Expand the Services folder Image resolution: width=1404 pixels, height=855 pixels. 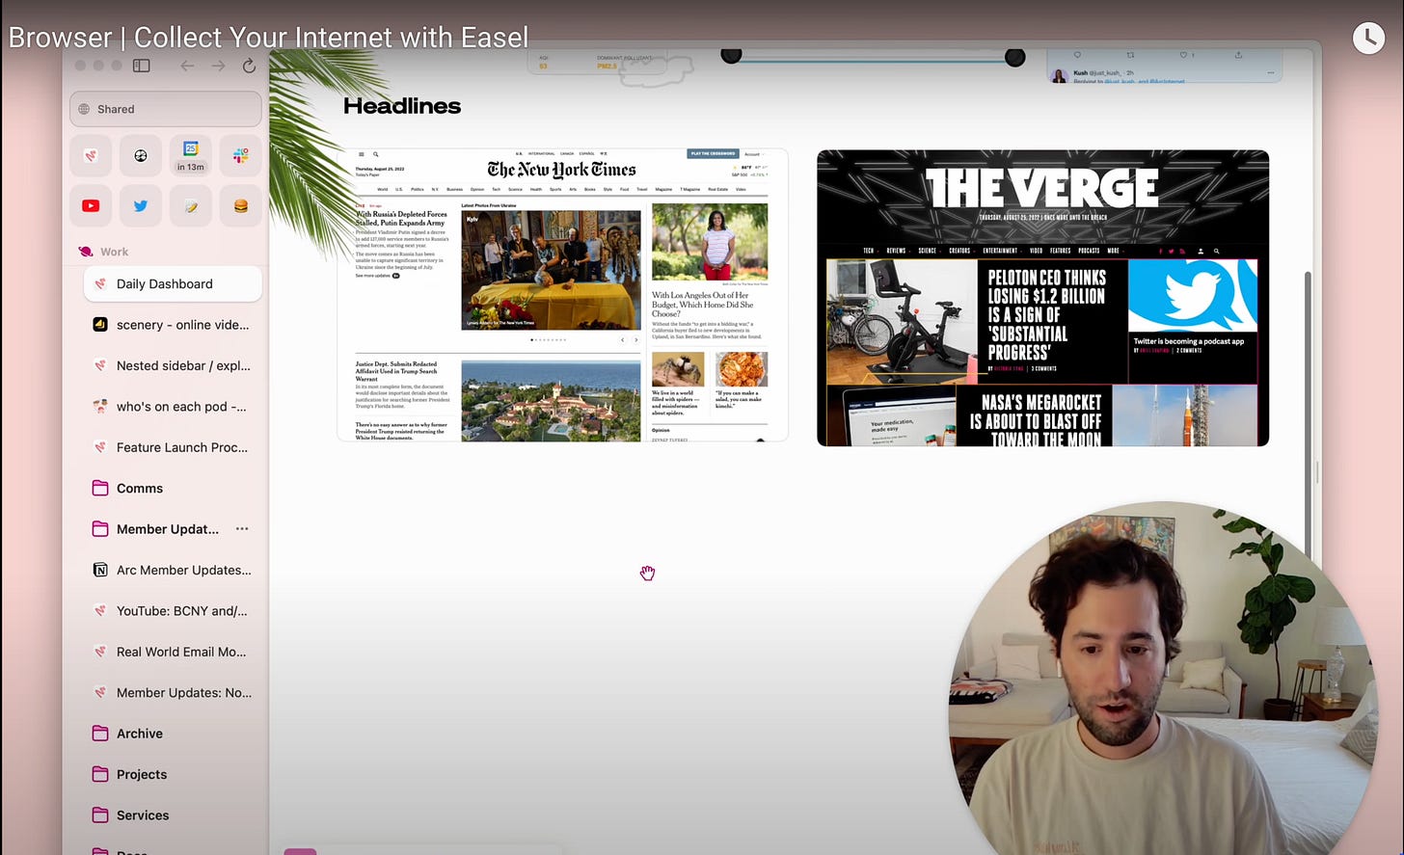click(173, 815)
